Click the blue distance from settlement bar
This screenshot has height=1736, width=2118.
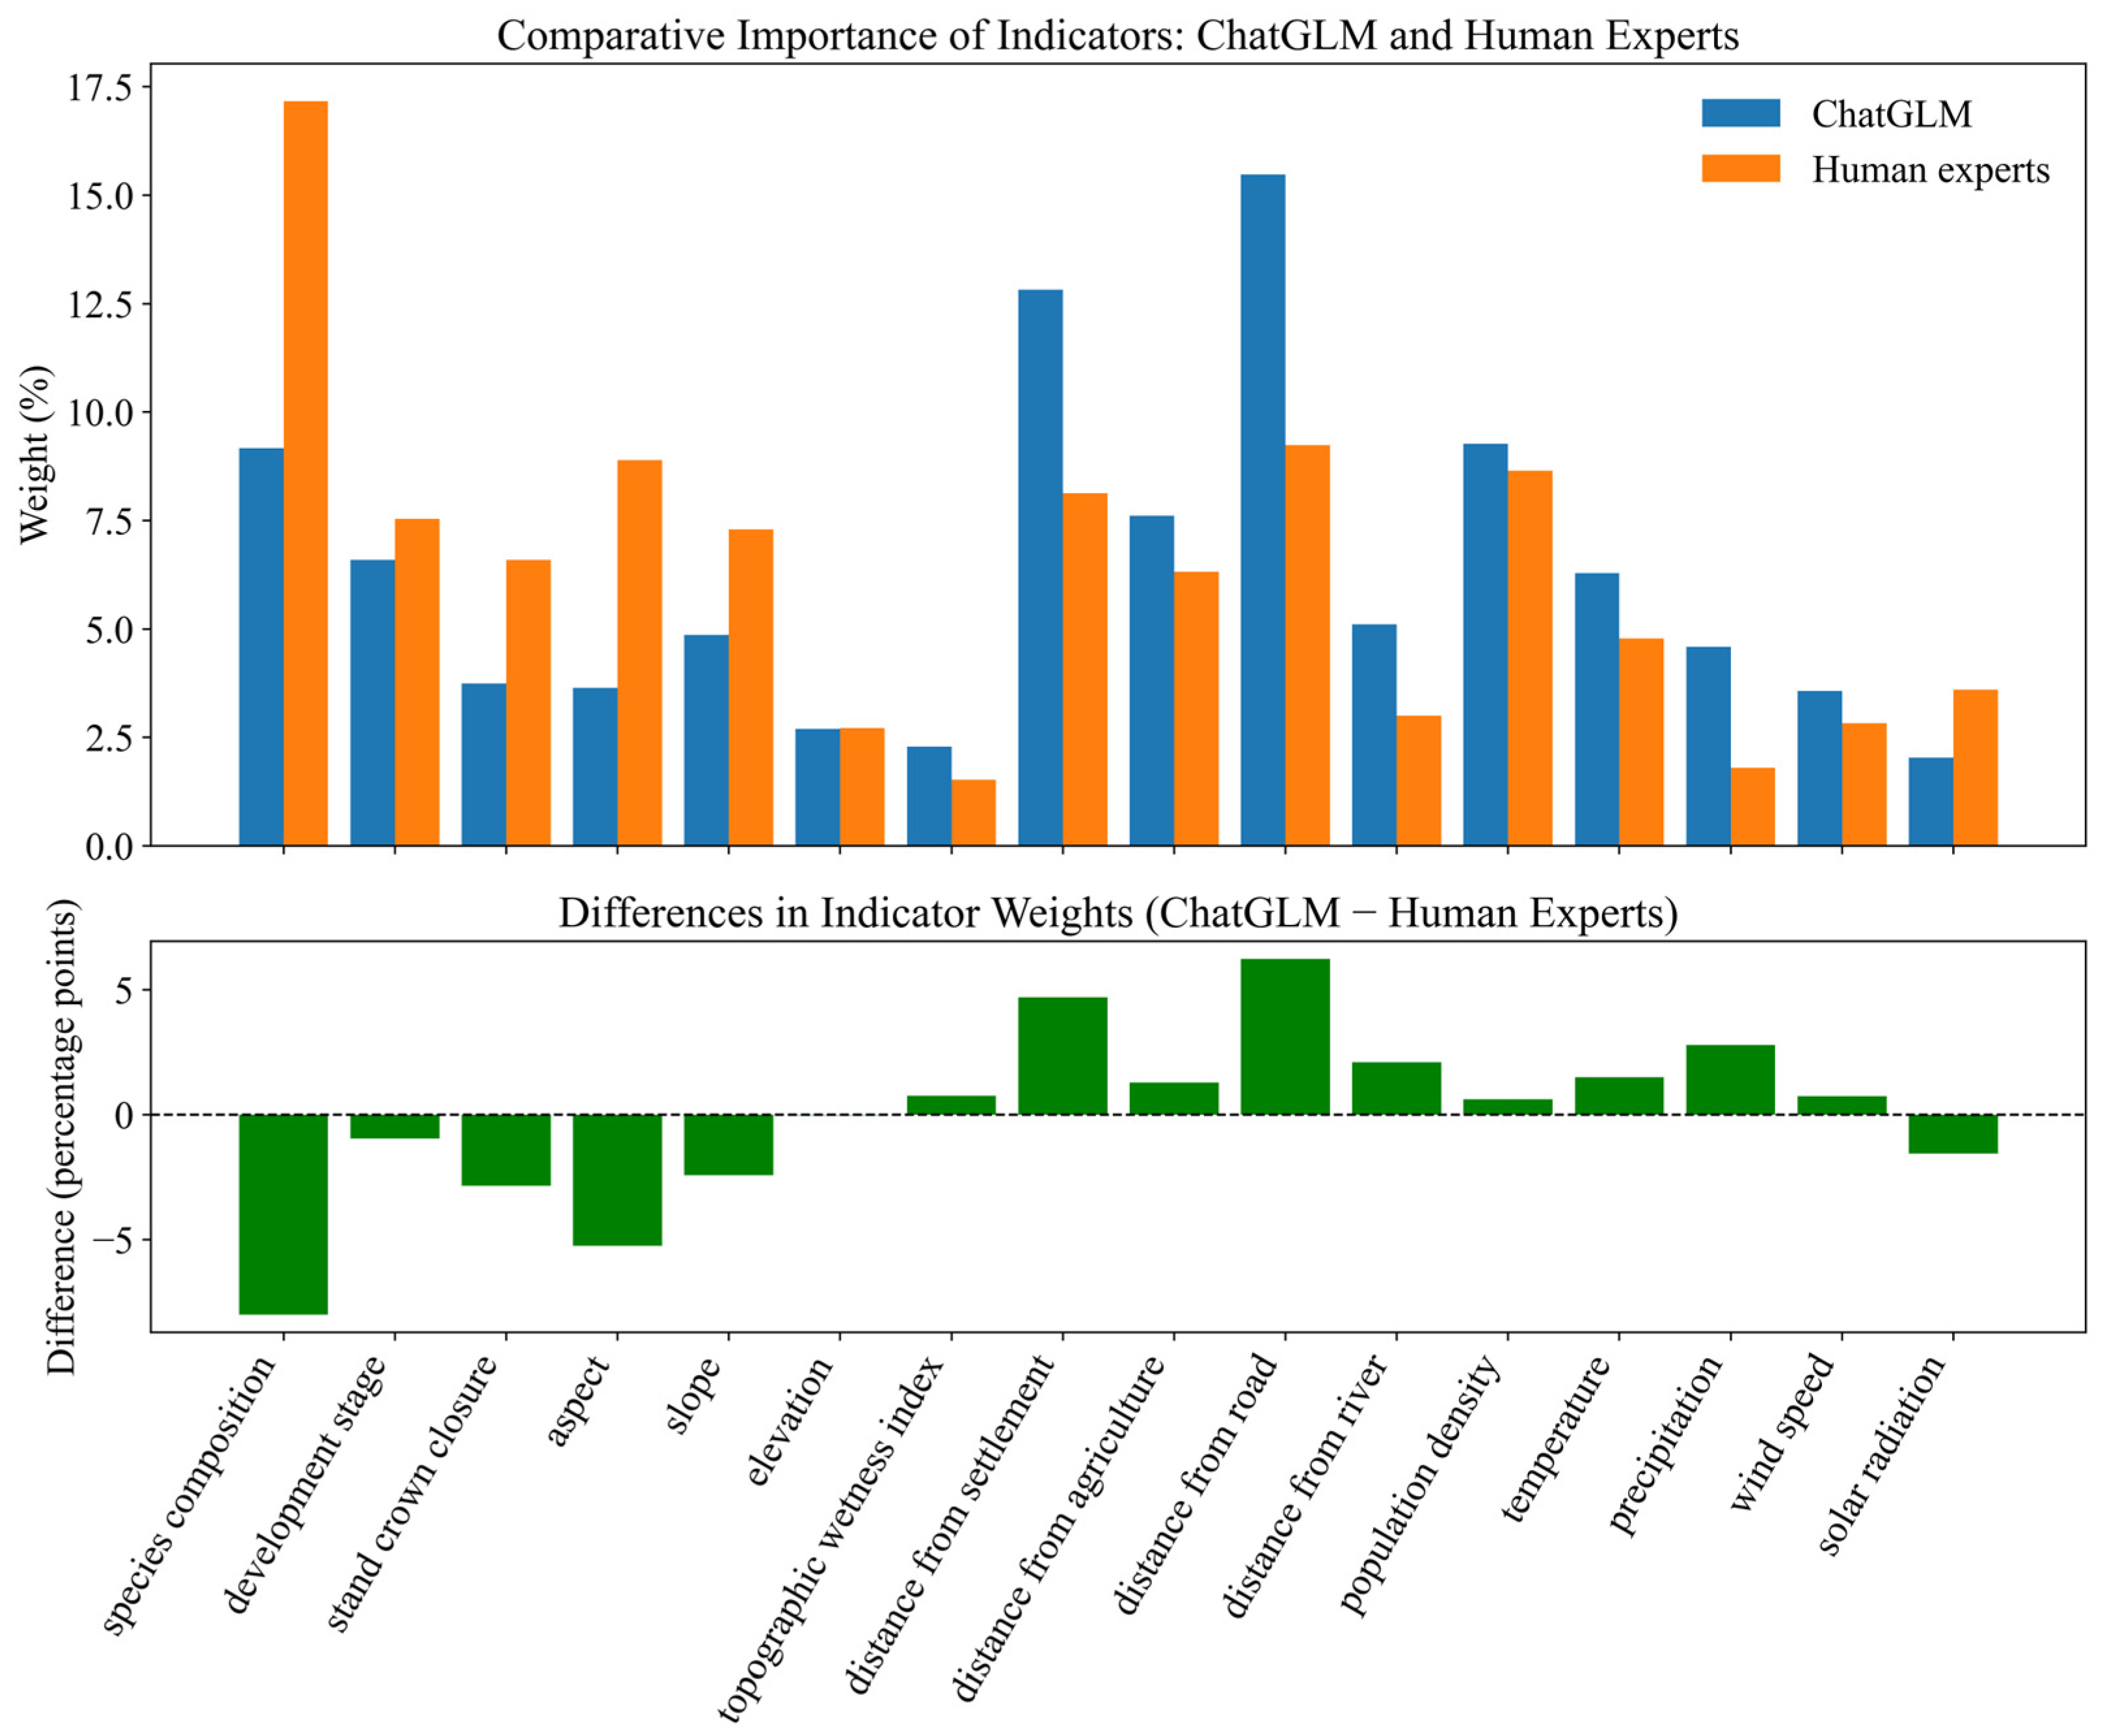point(1040,567)
